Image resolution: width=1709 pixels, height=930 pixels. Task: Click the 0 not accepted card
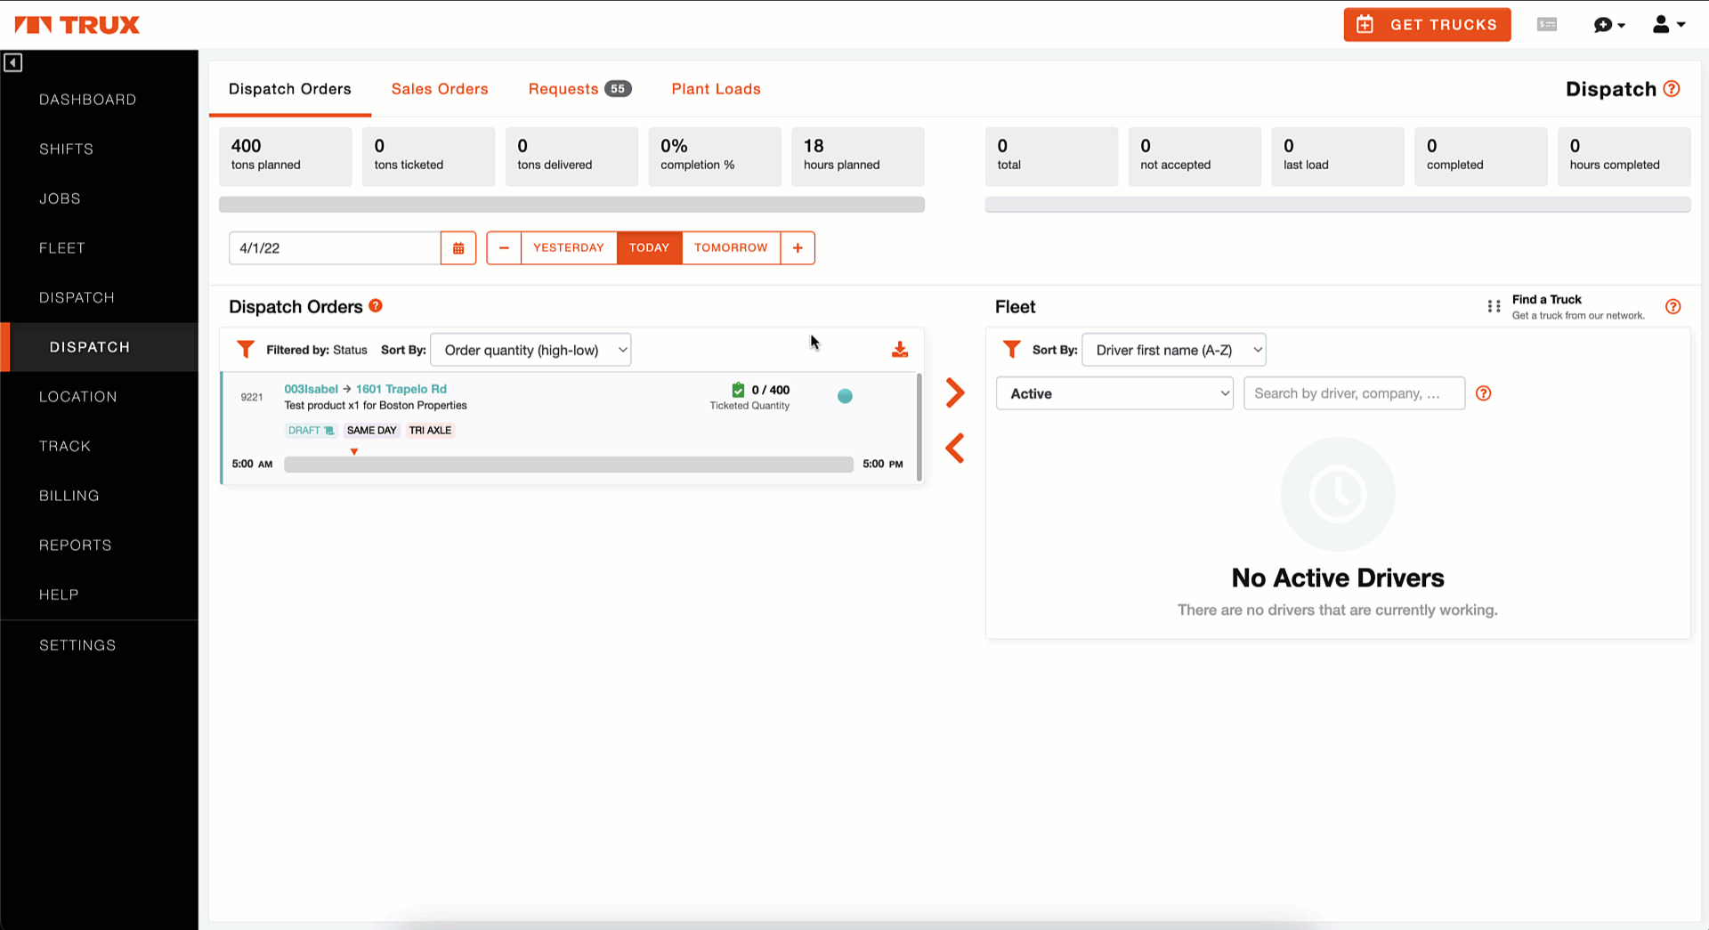coord(1195,157)
